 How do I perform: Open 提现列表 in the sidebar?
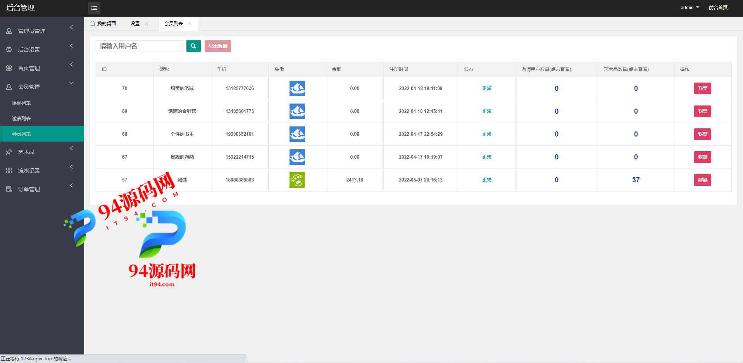click(42, 103)
